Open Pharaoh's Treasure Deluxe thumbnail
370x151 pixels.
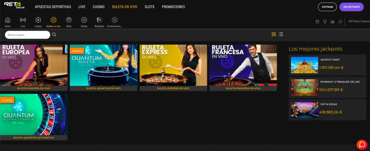pyautogui.click(x=304, y=87)
